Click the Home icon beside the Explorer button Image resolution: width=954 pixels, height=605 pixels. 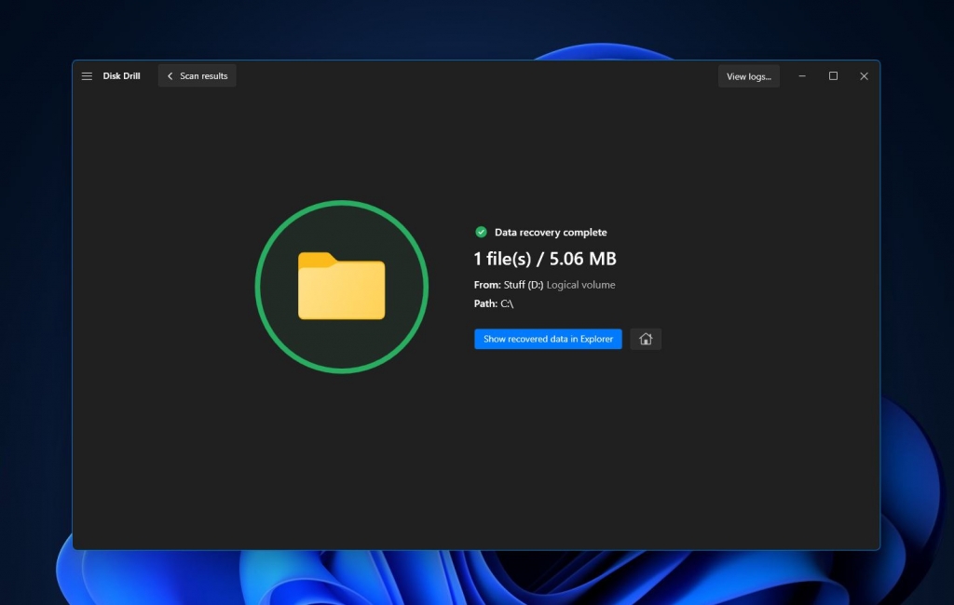[x=646, y=339]
